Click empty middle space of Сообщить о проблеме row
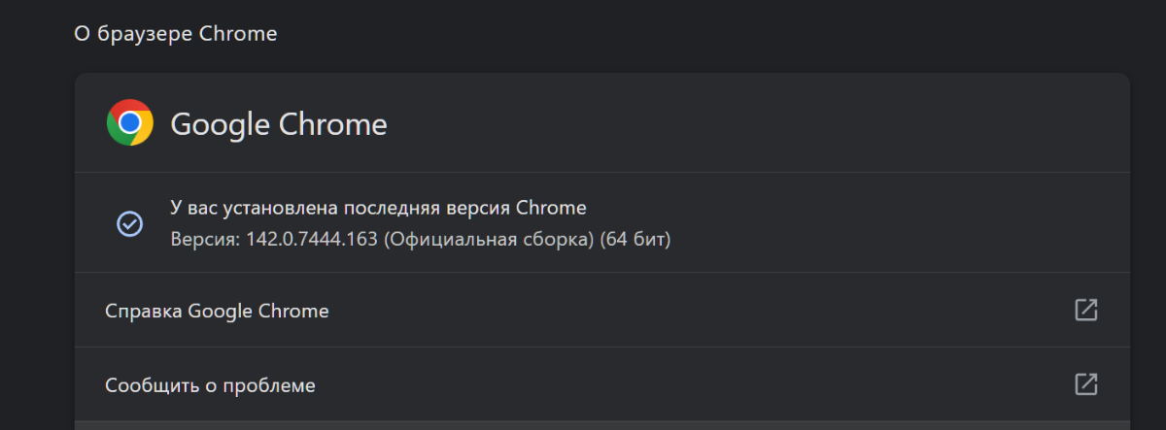Viewport: 1166px width, 430px height. click(x=680, y=384)
